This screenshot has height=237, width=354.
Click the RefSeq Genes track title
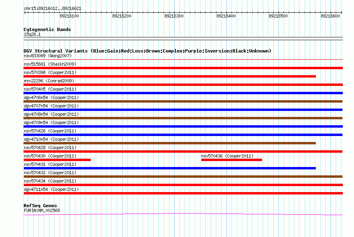pos(40,206)
